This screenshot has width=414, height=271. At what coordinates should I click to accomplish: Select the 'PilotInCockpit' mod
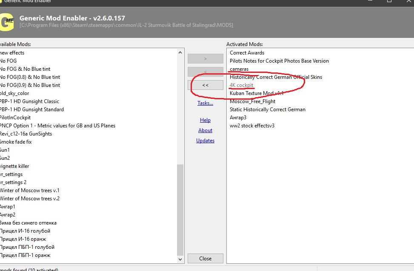click(x=15, y=118)
